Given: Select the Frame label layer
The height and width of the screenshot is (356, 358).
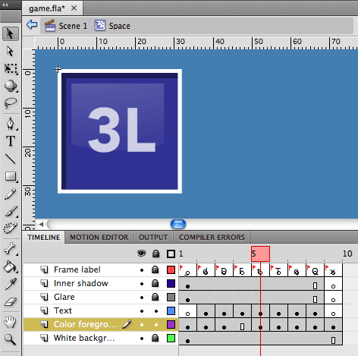Looking at the screenshot, I should click(77, 269).
